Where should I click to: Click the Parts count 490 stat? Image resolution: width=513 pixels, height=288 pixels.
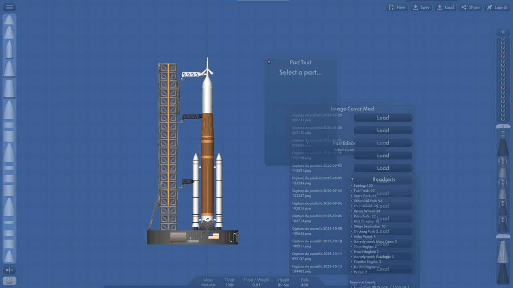tap(305, 282)
